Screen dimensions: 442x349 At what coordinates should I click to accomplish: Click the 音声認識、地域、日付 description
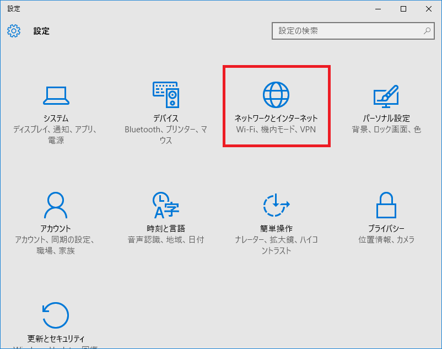[166, 240]
